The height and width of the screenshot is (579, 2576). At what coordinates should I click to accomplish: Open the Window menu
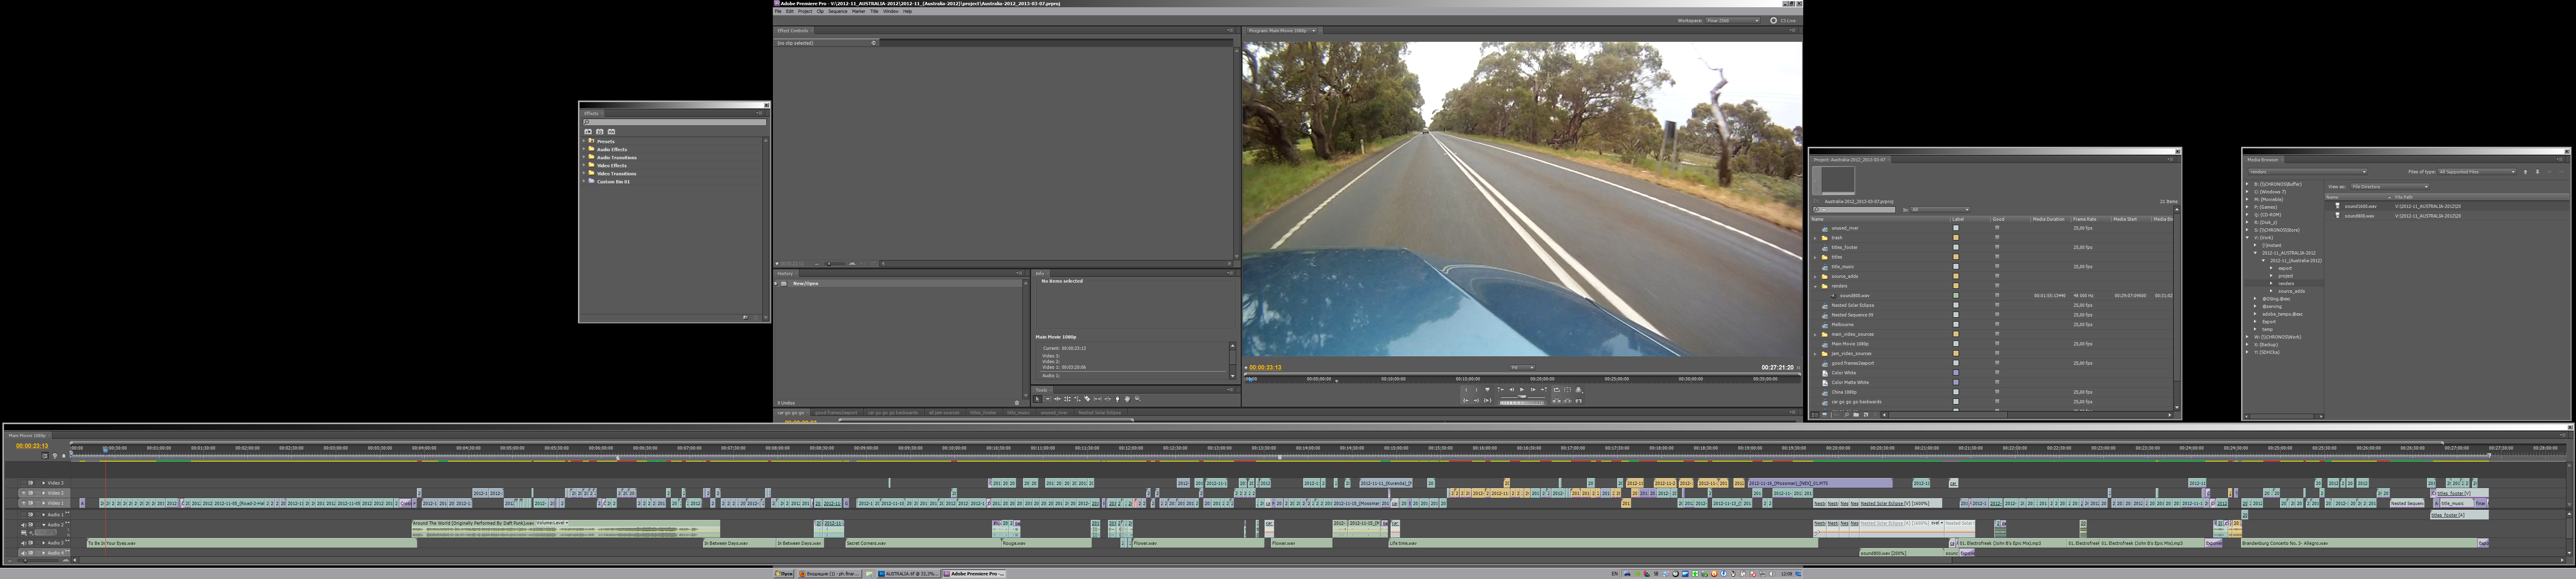coord(891,11)
